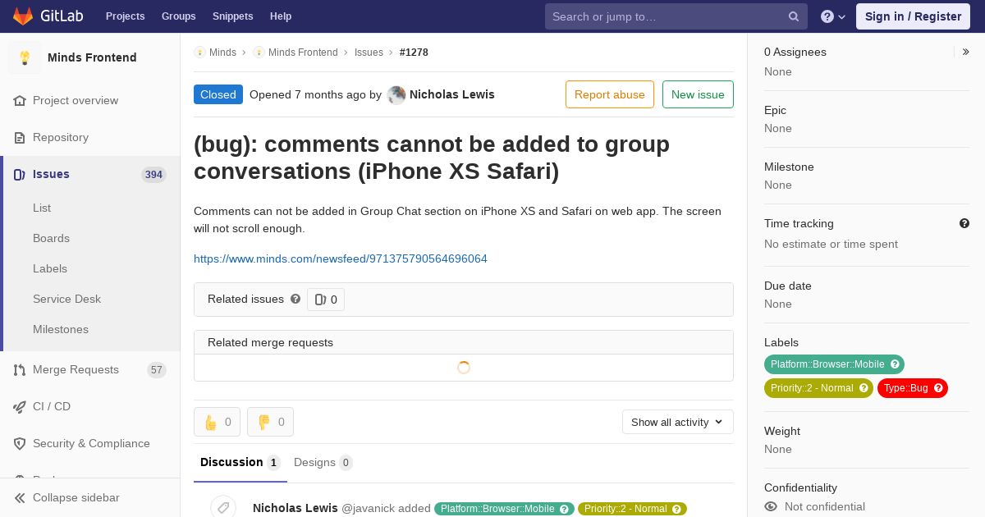Click the 0 Assignees heading

pyautogui.click(x=795, y=52)
